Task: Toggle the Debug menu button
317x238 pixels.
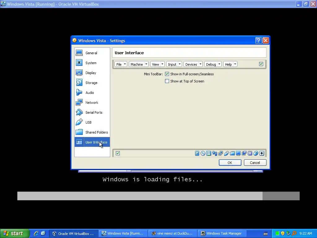Action: tap(211, 64)
